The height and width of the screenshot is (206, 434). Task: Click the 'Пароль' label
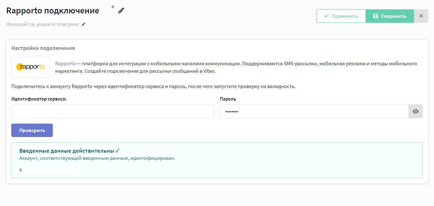pyautogui.click(x=228, y=99)
